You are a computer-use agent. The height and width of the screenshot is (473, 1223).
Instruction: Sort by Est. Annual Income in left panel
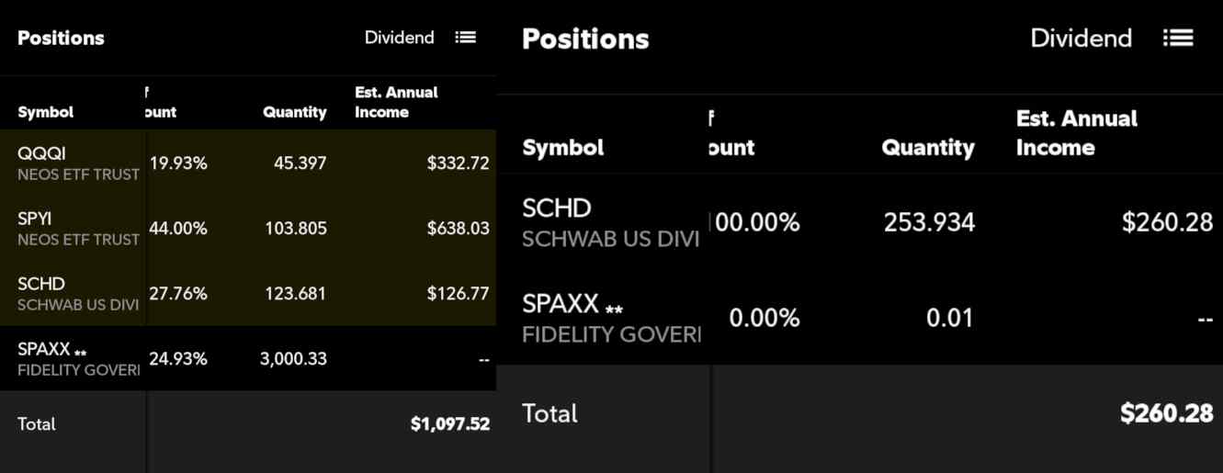(x=396, y=102)
